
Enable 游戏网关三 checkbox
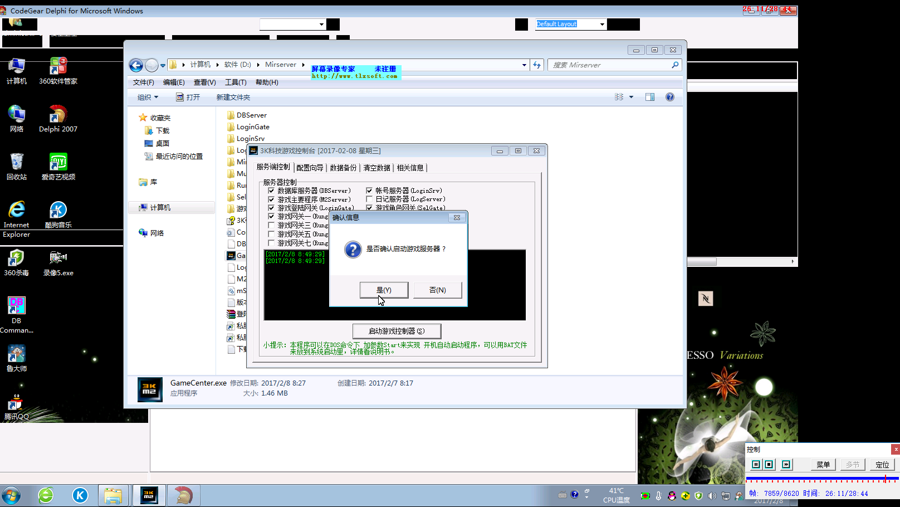pos(271,225)
